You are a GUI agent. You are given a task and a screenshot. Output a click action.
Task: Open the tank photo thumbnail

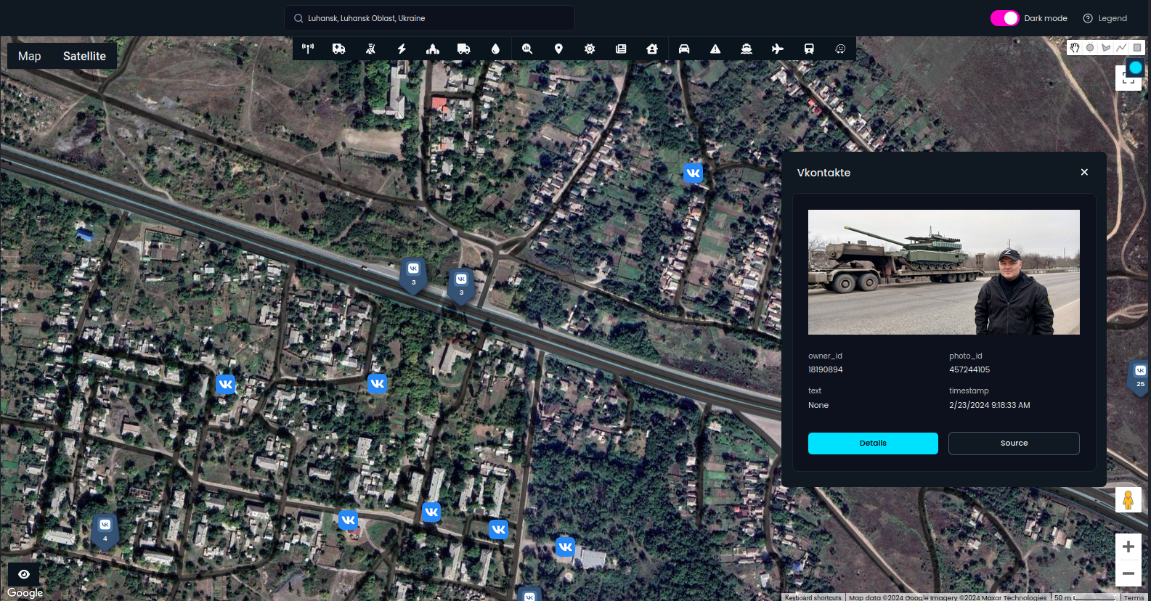(944, 272)
